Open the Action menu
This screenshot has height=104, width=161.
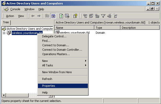(x=10, y=16)
